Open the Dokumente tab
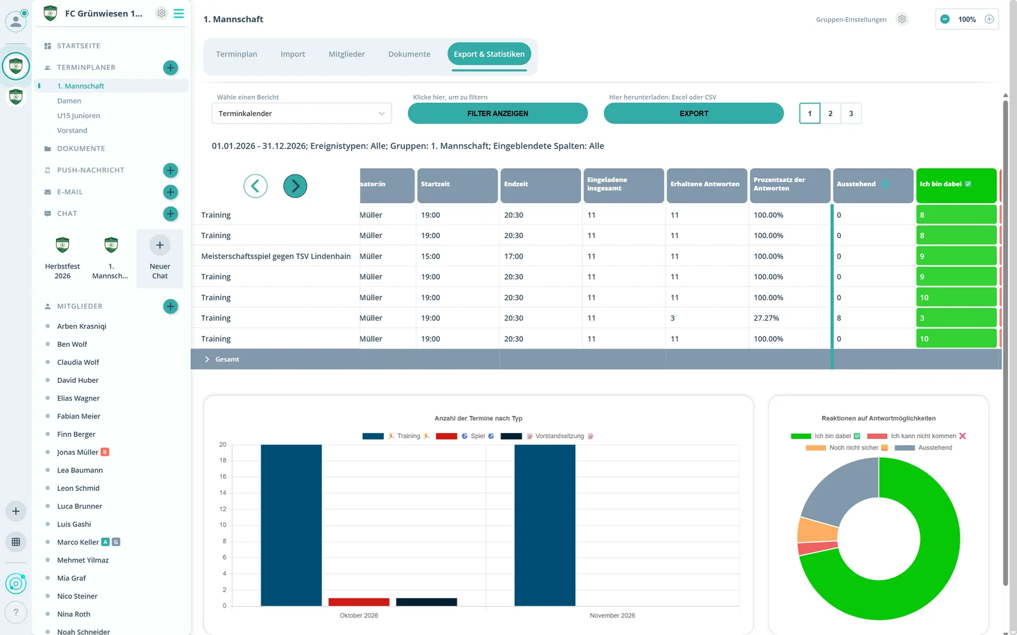1017x635 pixels. pyautogui.click(x=409, y=54)
